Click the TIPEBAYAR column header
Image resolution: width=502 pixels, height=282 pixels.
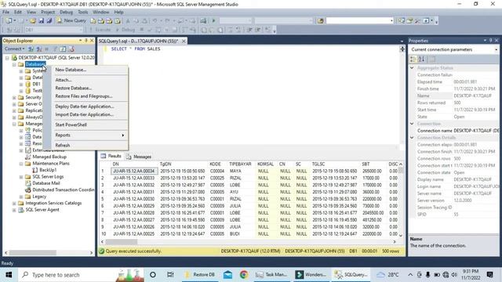click(x=240, y=164)
